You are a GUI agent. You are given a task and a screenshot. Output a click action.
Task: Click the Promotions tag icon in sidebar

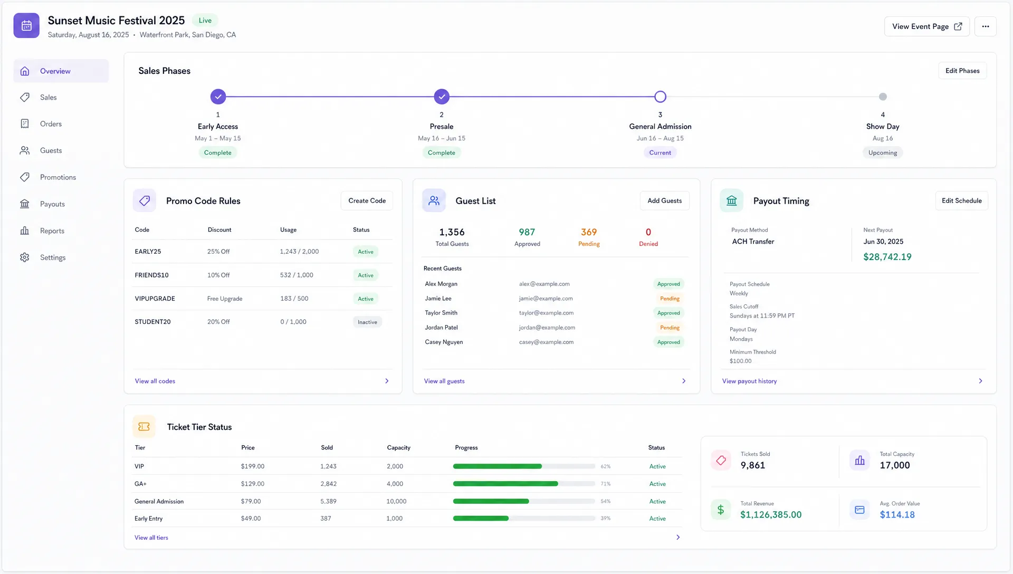[25, 177]
